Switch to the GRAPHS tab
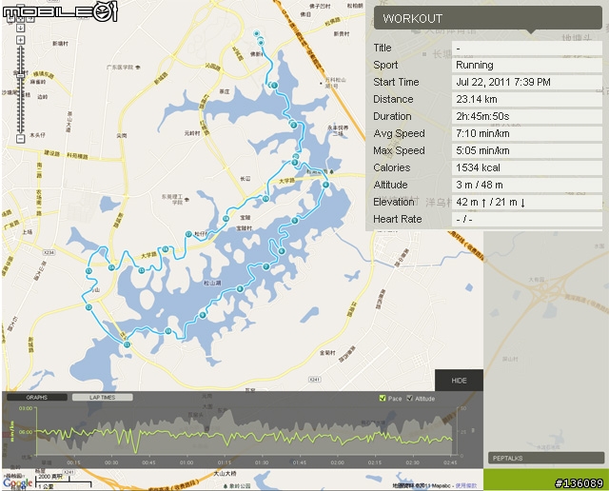The height and width of the screenshot is (491, 609). click(x=37, y=398)
